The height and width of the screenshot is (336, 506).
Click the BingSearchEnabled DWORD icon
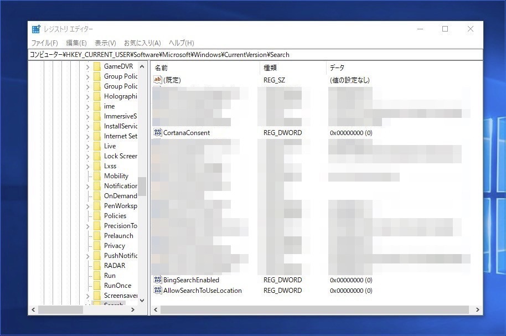click(x=157, y=280)
